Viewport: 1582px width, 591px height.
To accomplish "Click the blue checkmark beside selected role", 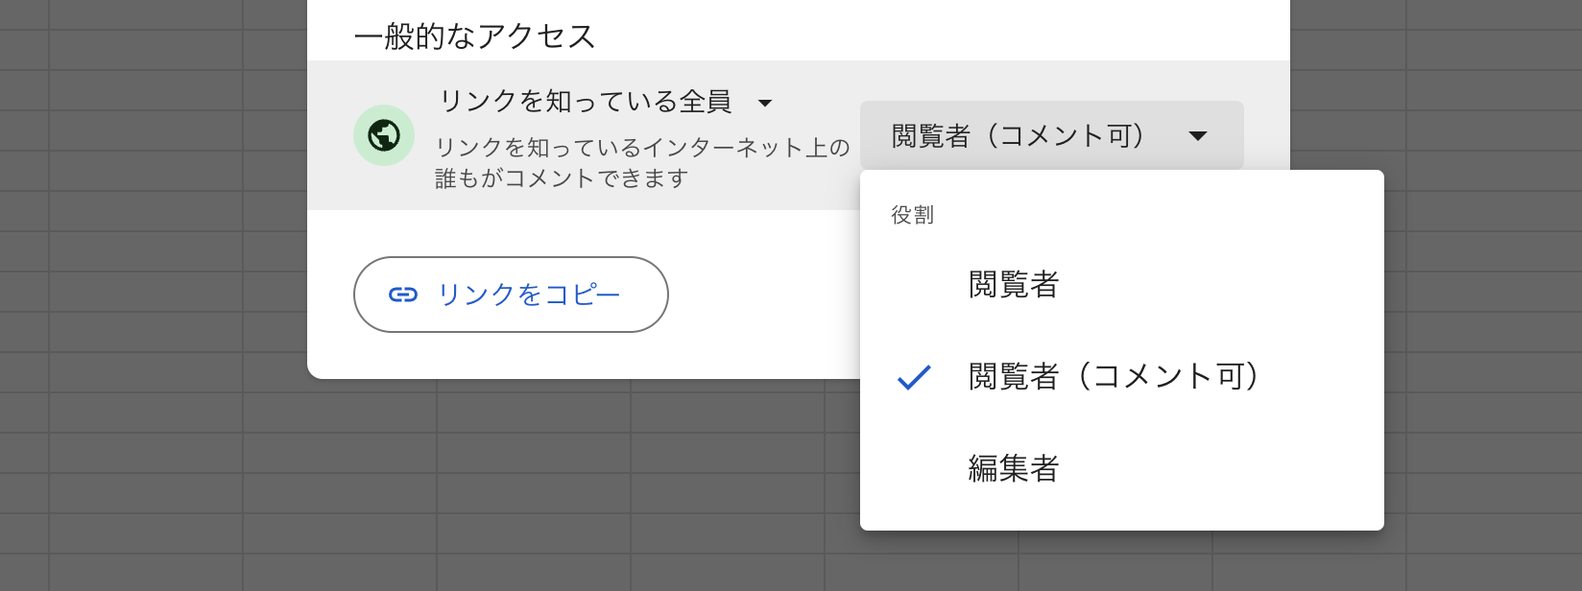I will 914,377.
